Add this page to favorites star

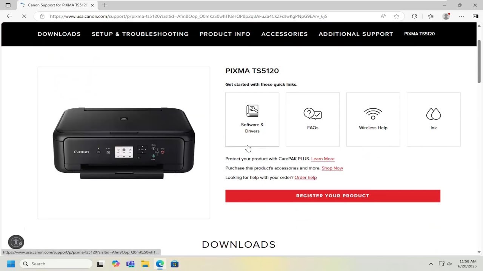pos(396,16)
